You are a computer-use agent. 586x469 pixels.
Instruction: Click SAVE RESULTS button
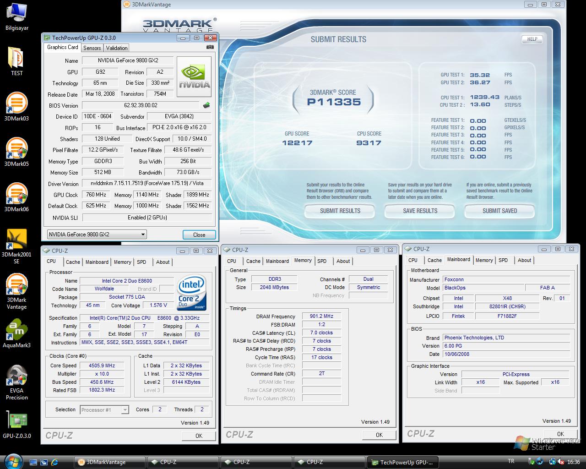(420, 211)
